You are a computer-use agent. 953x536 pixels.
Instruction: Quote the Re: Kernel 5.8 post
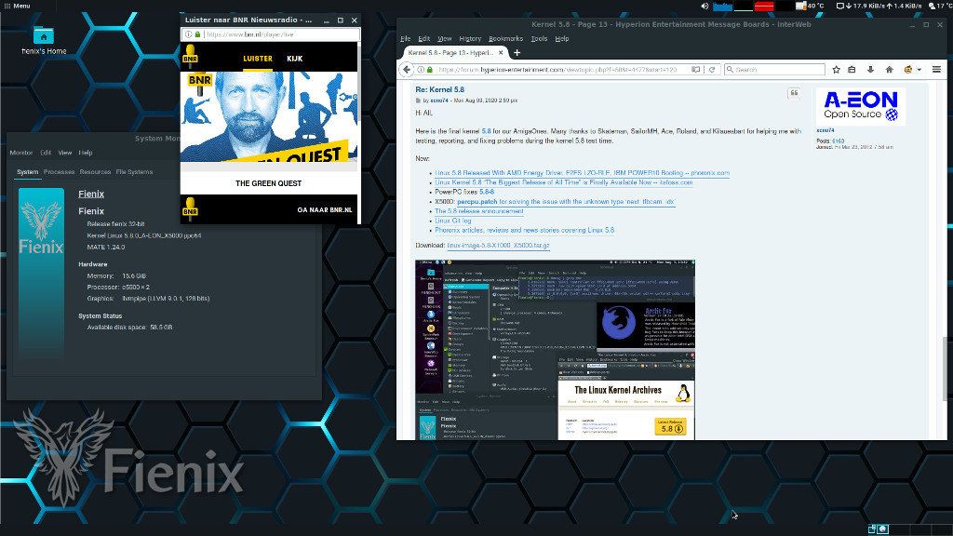[794, 93]
